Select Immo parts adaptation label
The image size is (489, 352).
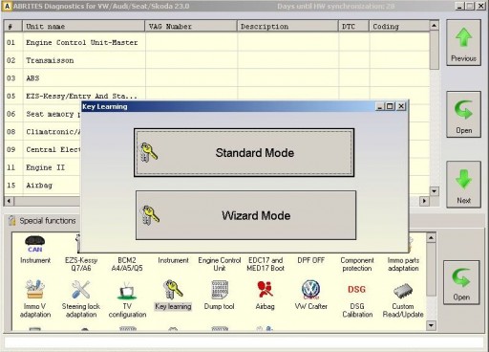(403, 264)
